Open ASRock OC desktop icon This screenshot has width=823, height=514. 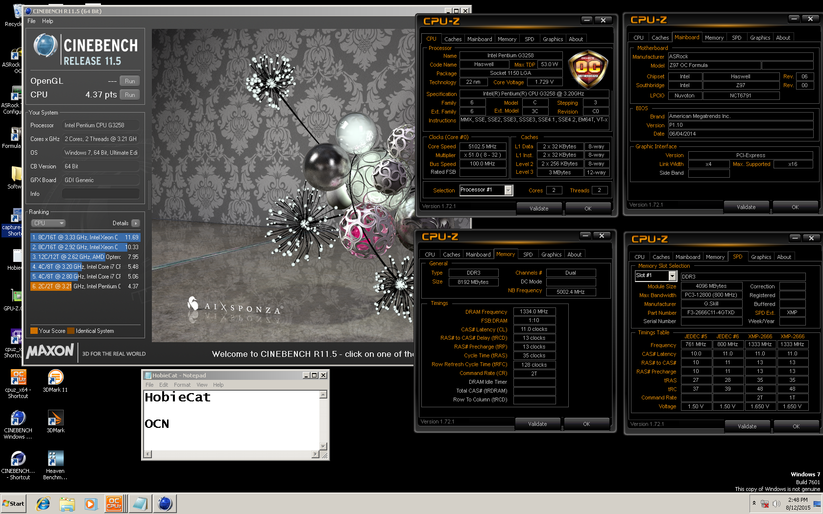(12, 61)
